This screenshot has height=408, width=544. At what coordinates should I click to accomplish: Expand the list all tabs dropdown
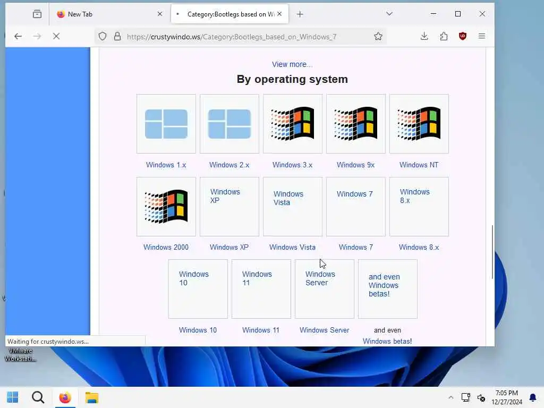[x=389, y=14]
